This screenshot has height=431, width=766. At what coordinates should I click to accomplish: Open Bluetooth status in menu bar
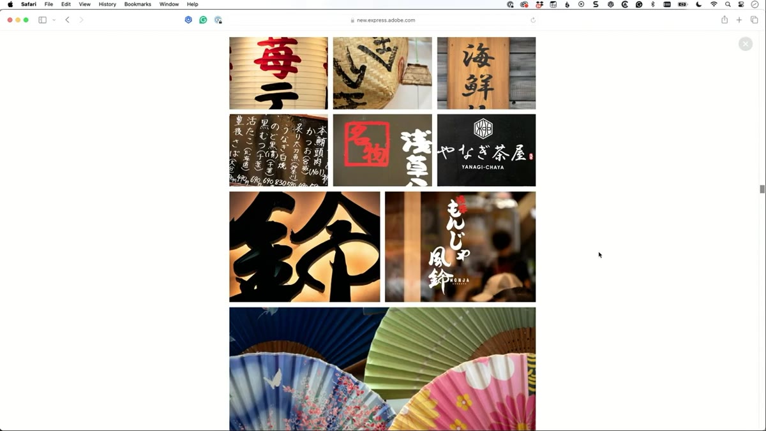point(652,4)
